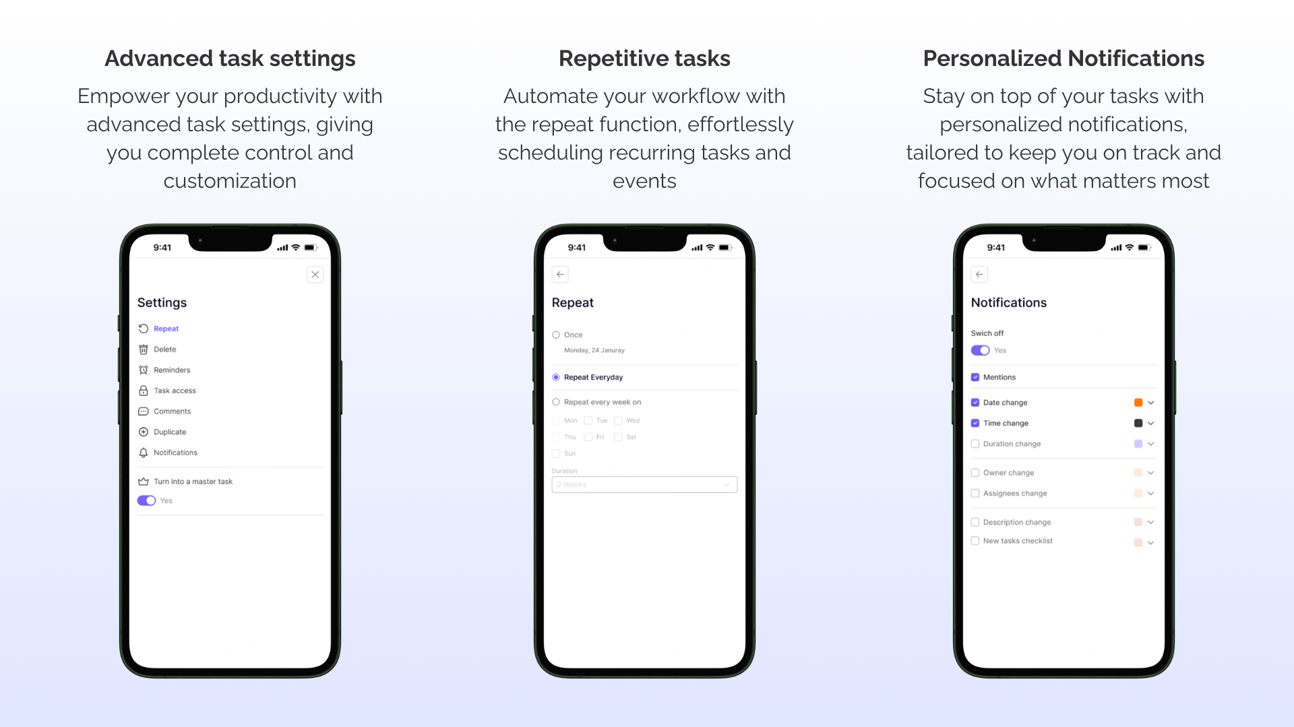Check the Mentions checkbox in Notifications

coord(975,377)
